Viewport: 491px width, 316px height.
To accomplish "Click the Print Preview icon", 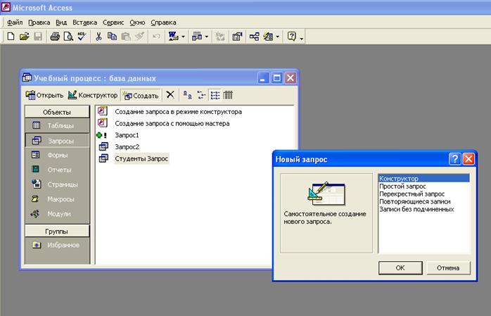I will point(68,37).
